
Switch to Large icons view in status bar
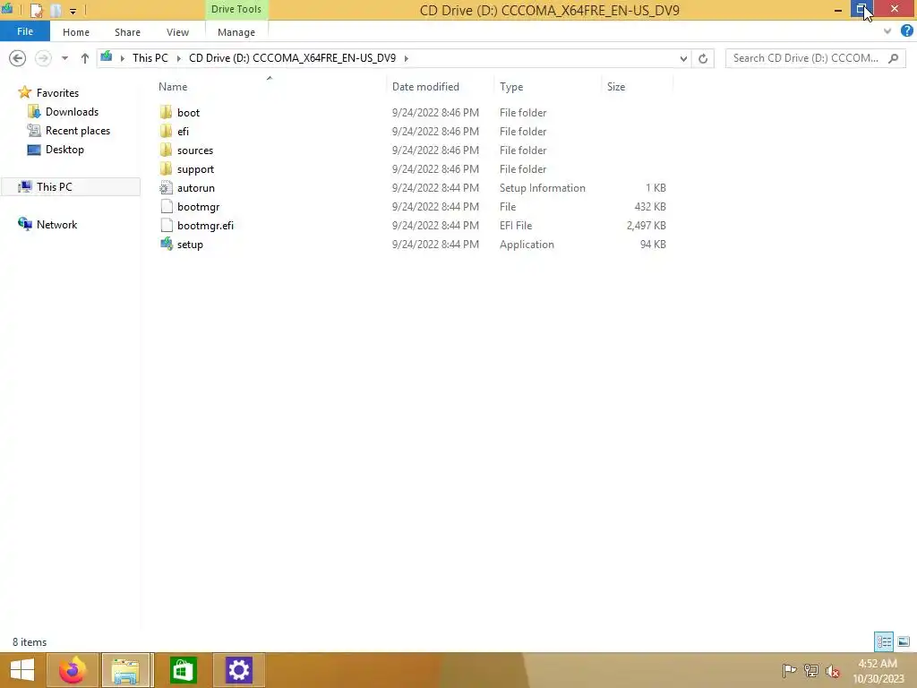click(903, 641)
